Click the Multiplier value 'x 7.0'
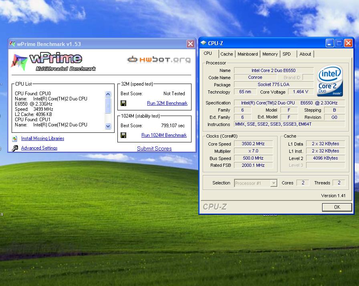The height and width of the screenshot is (286, 359). pos(253,151)
